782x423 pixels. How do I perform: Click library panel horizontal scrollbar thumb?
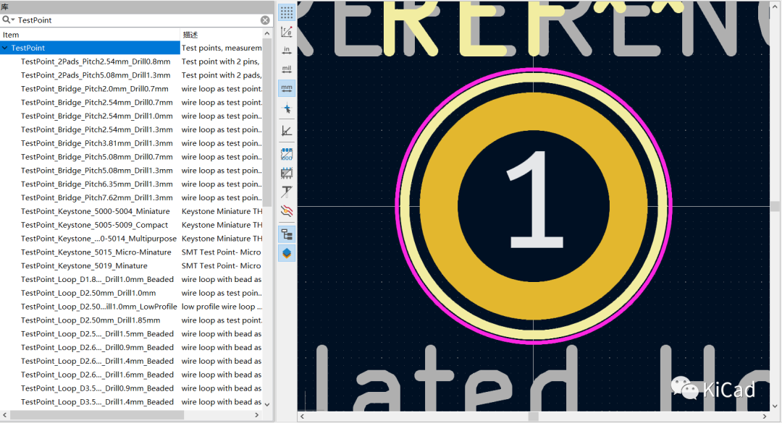(97, 415)
